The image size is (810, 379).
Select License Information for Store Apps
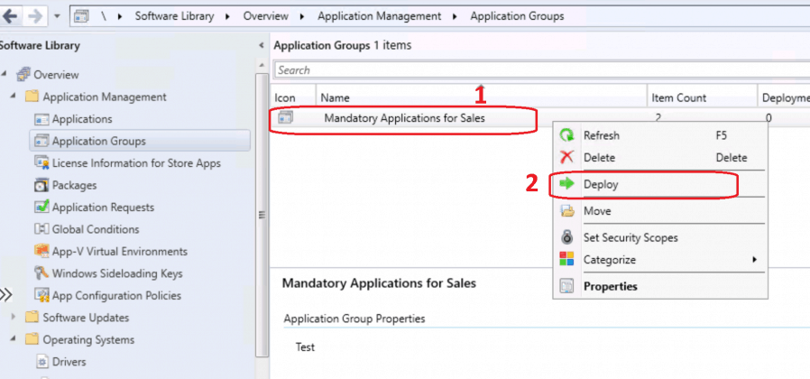(x=136, y=163)
